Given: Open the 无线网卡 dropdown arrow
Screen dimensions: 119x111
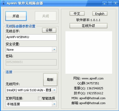Looking at the screenshot, I should (54, 90).
